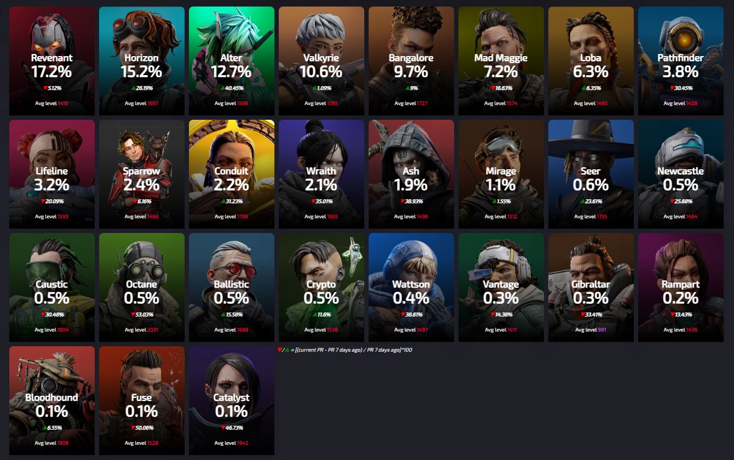Viewport: 734px width, 460px height.
Task: Open the Rampart legend card
Action: coord(681,287)
